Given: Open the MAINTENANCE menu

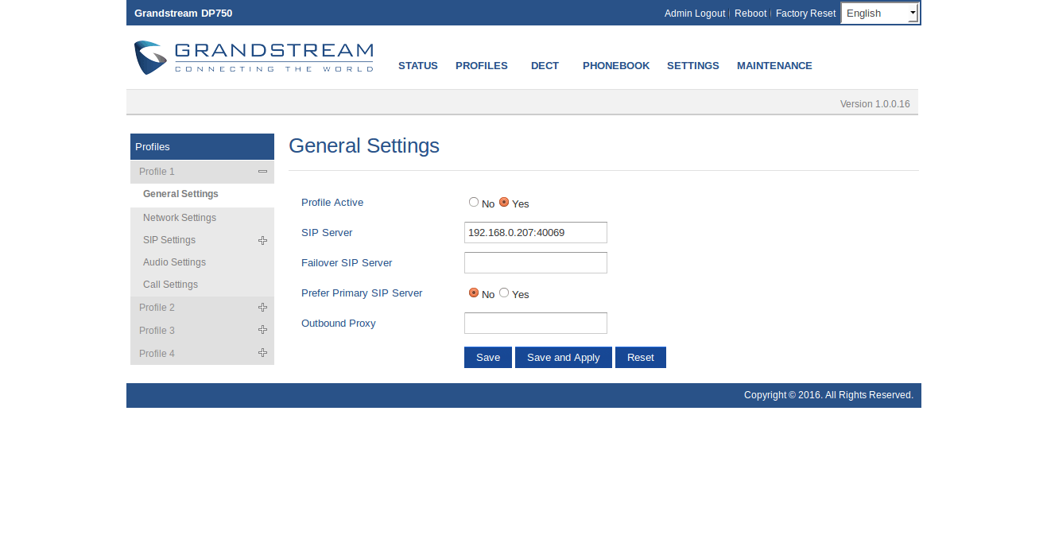Looking at the screenshot, I should click(x=774, y=66).
